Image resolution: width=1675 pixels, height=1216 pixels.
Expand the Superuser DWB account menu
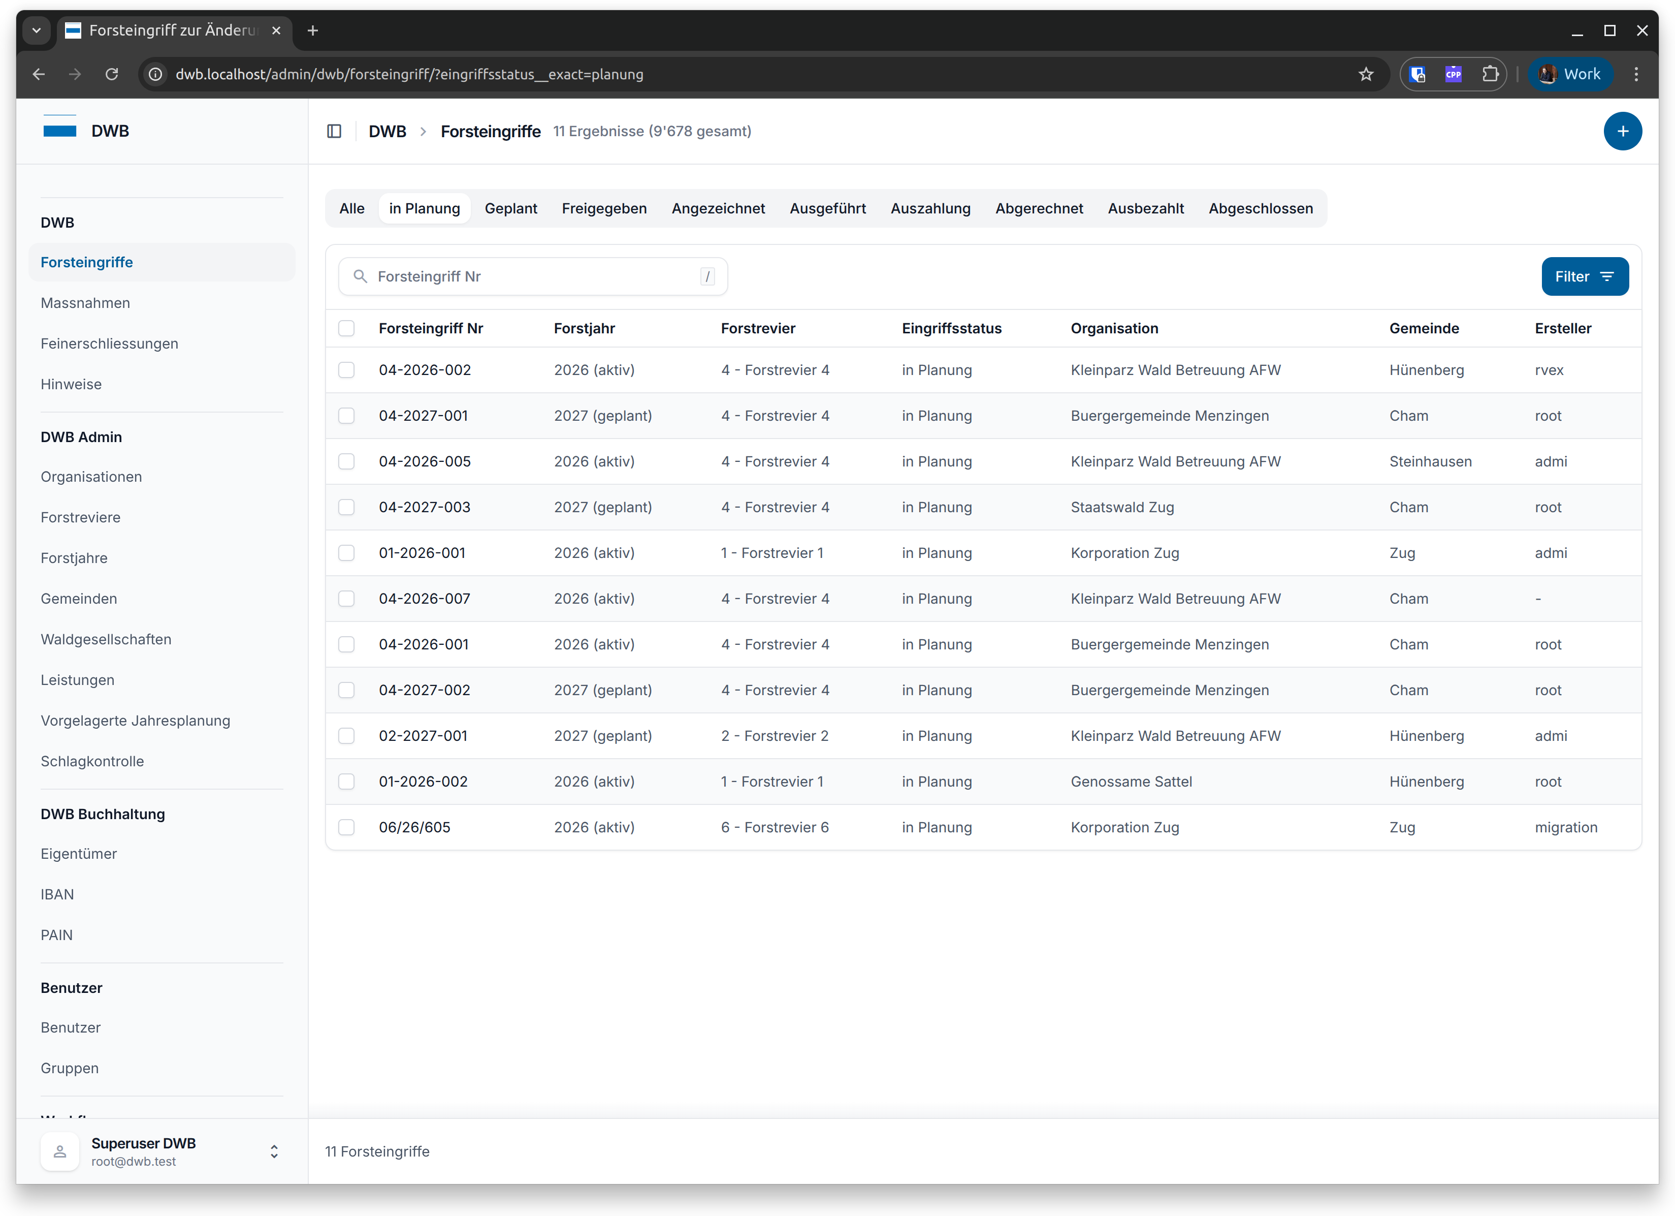pyautogui.click(x=274, y=1151)
